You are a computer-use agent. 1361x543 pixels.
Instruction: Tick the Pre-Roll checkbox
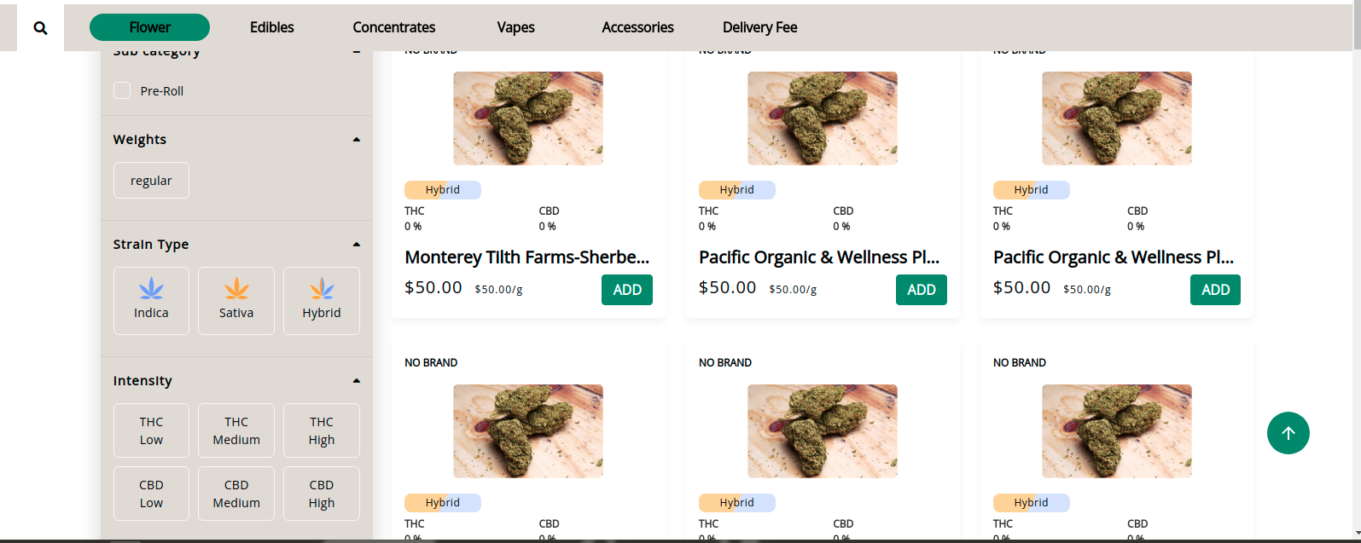(122, 91)
